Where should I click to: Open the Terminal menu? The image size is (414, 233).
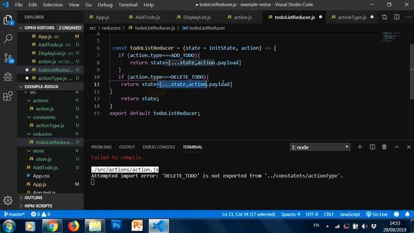tap(128, 5)
